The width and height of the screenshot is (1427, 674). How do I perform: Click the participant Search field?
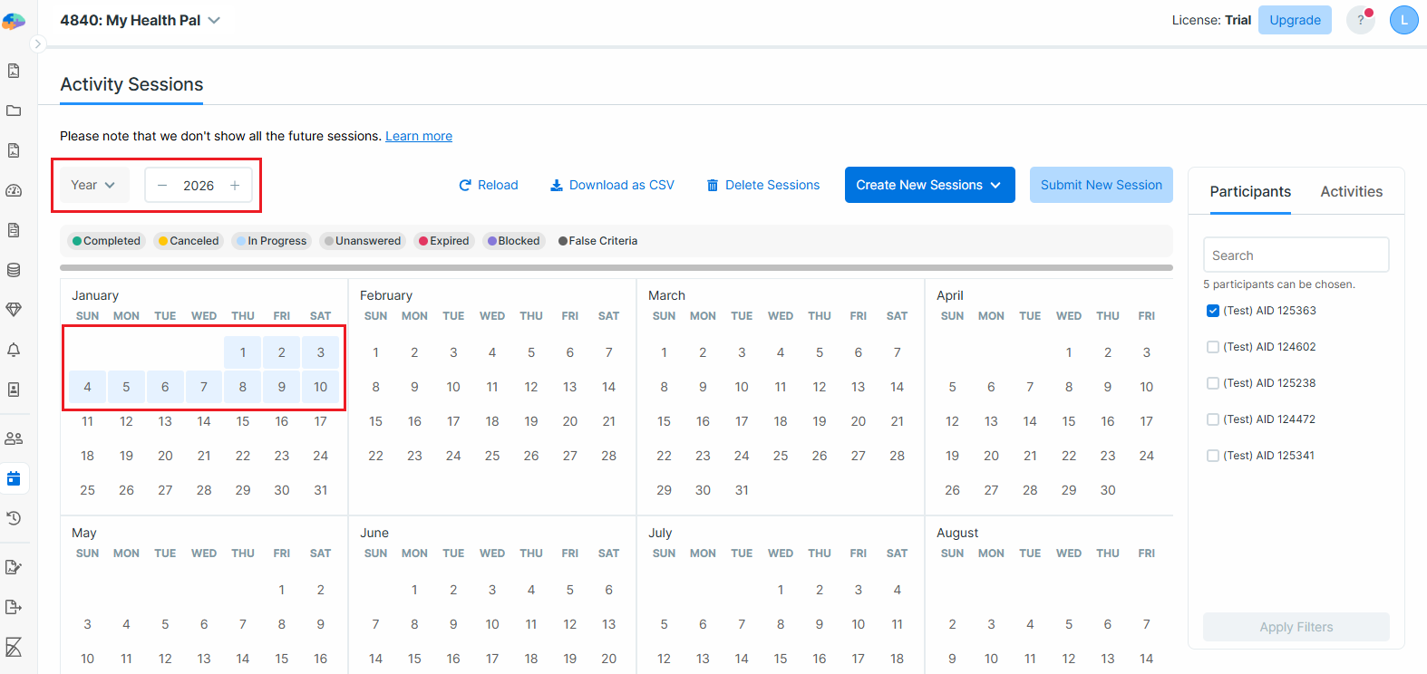point(1296,255)
